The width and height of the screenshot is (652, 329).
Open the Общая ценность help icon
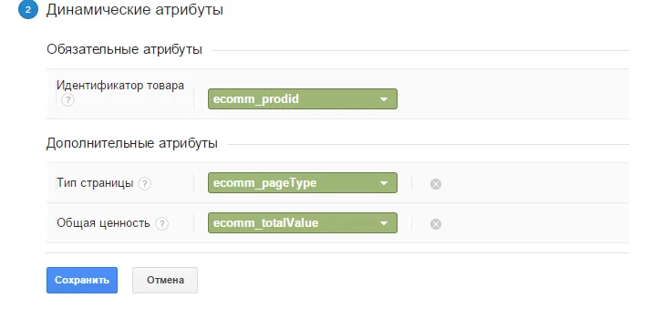click(x=161, y=223)
